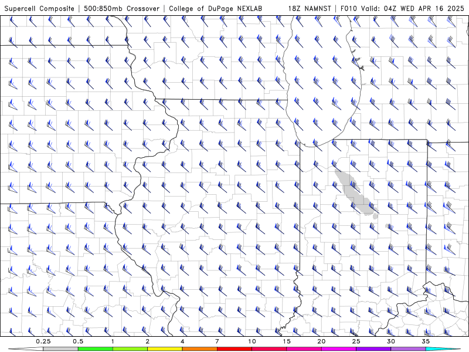Click the gray 0.25–0.5 color bar segment
Image resolution: width=469 pixels, height=352 pixels.
point(60,349)
